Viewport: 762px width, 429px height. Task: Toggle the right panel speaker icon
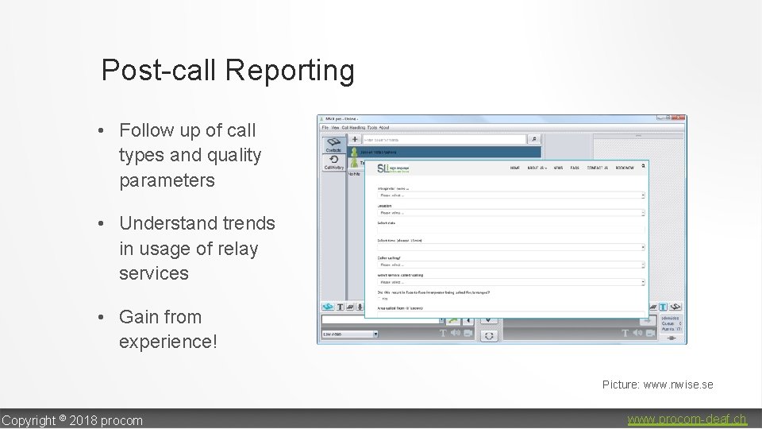[637, 333]
